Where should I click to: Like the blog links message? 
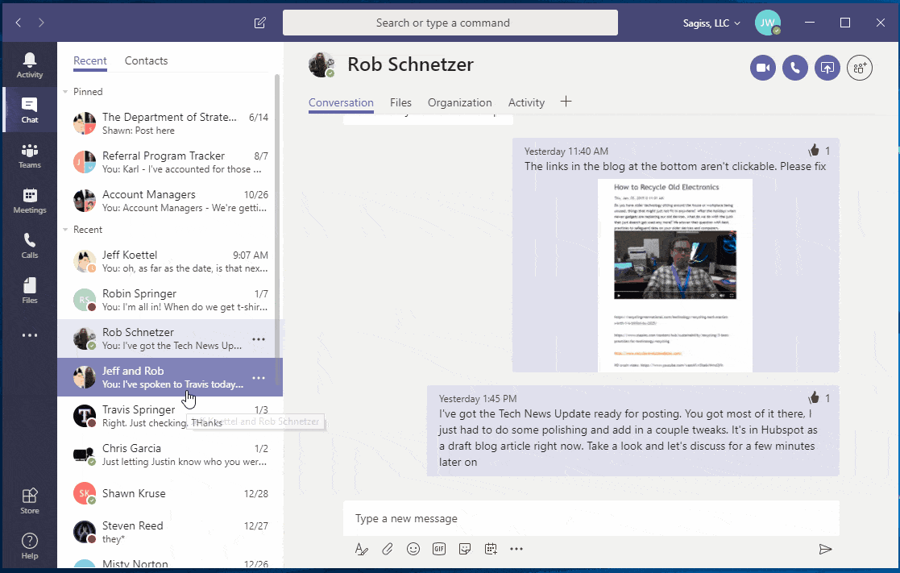[814, 150]
